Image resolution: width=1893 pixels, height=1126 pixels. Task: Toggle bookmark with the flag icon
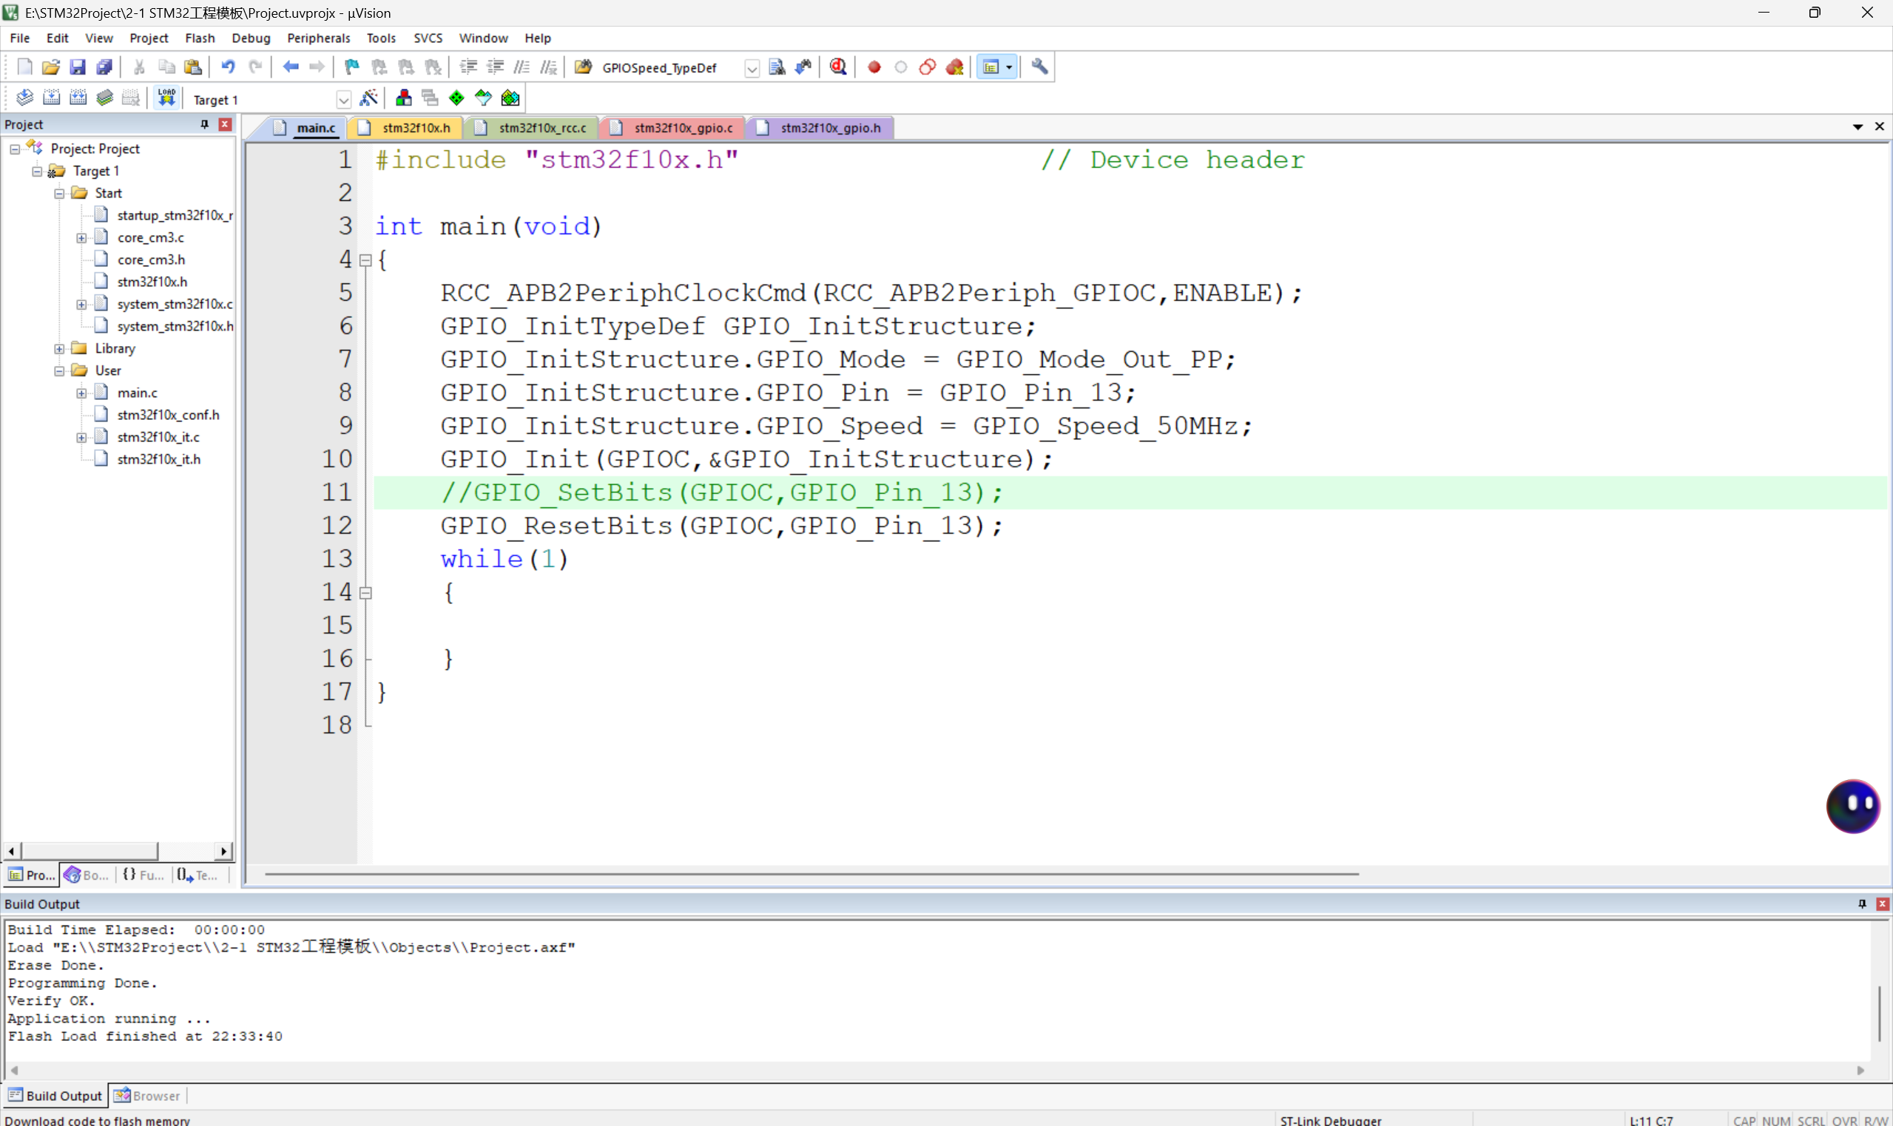351,67
